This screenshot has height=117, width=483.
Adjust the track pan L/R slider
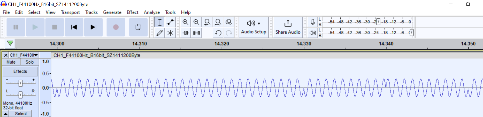click(x=20, y=95)
